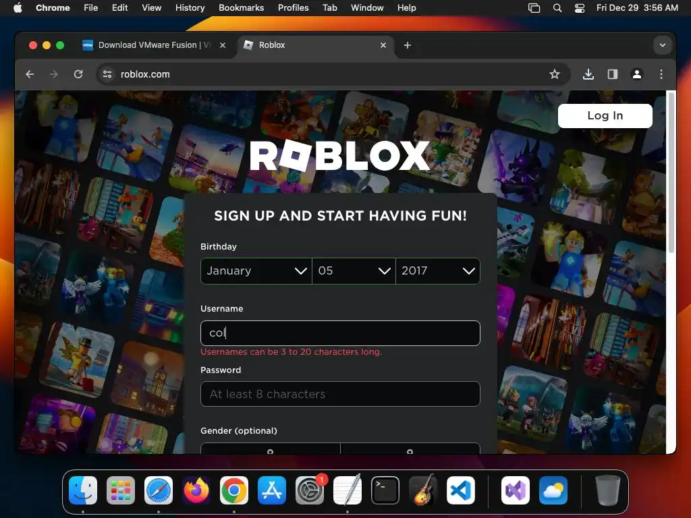Open site information icon beside roblox.com
Screen dimensions: 691x518
tap(107, 74)
